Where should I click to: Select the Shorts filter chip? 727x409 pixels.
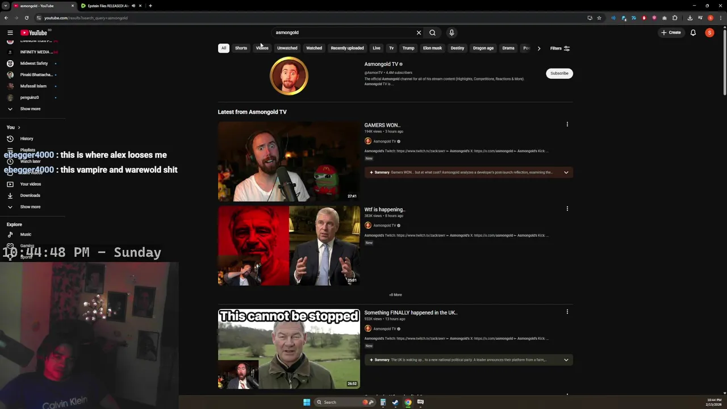(x=241, y=48)
